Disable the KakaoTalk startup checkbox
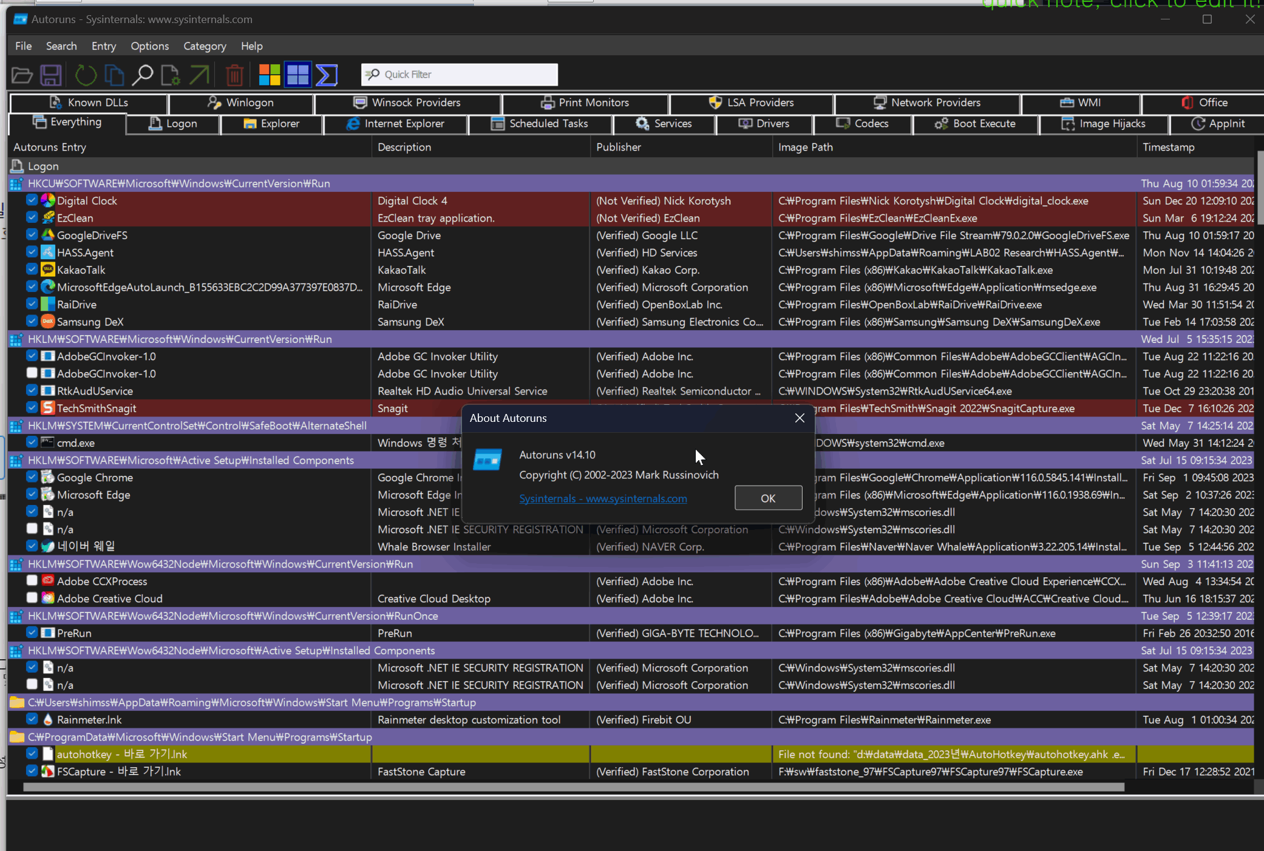Screen dimensions: 1264x851 32,269
